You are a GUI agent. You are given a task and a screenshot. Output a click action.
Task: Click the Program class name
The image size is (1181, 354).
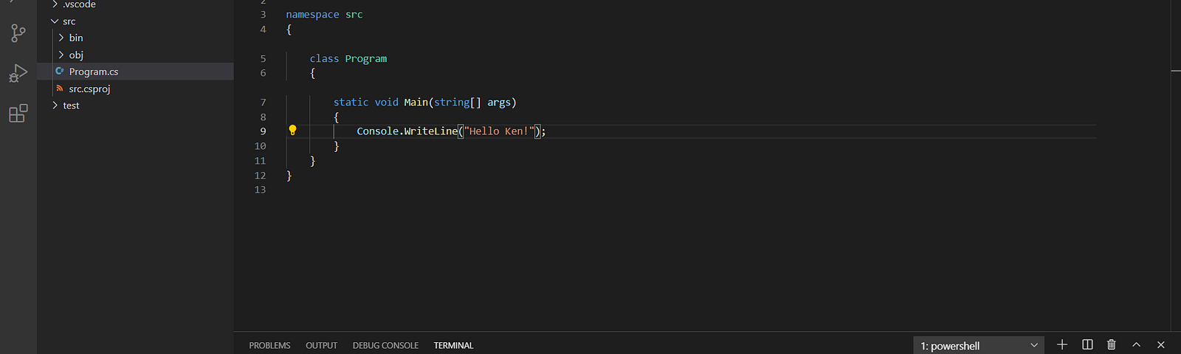click(x=365, y=59)
